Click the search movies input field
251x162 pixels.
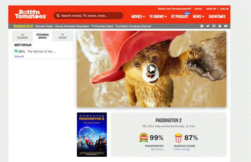(x=88, y=16)
